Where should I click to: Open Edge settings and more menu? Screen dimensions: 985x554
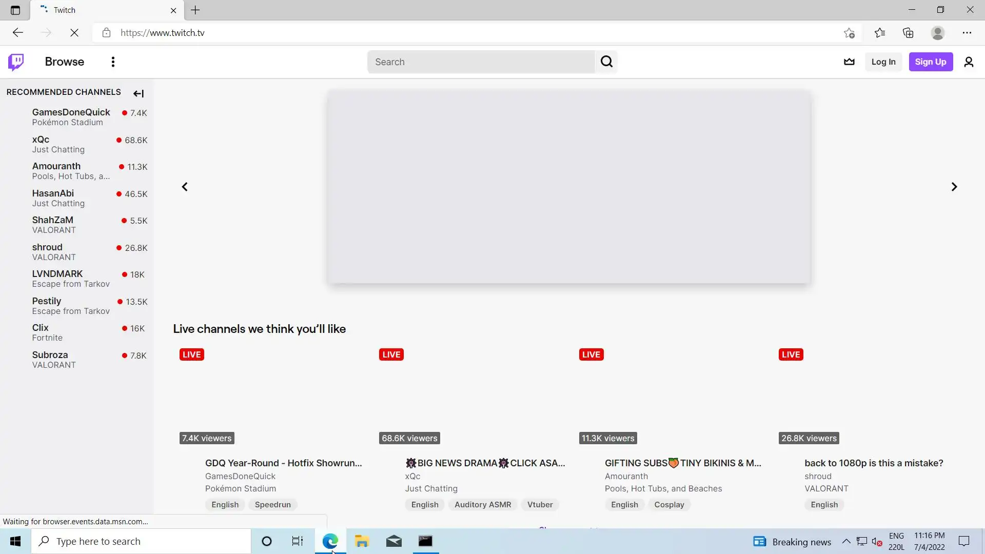[x=967, y=33]
